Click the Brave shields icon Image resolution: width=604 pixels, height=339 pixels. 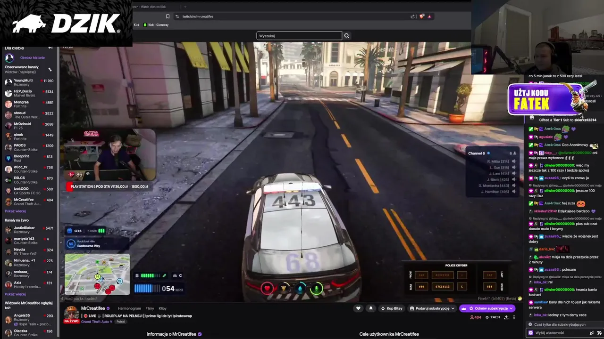(422, 16)
